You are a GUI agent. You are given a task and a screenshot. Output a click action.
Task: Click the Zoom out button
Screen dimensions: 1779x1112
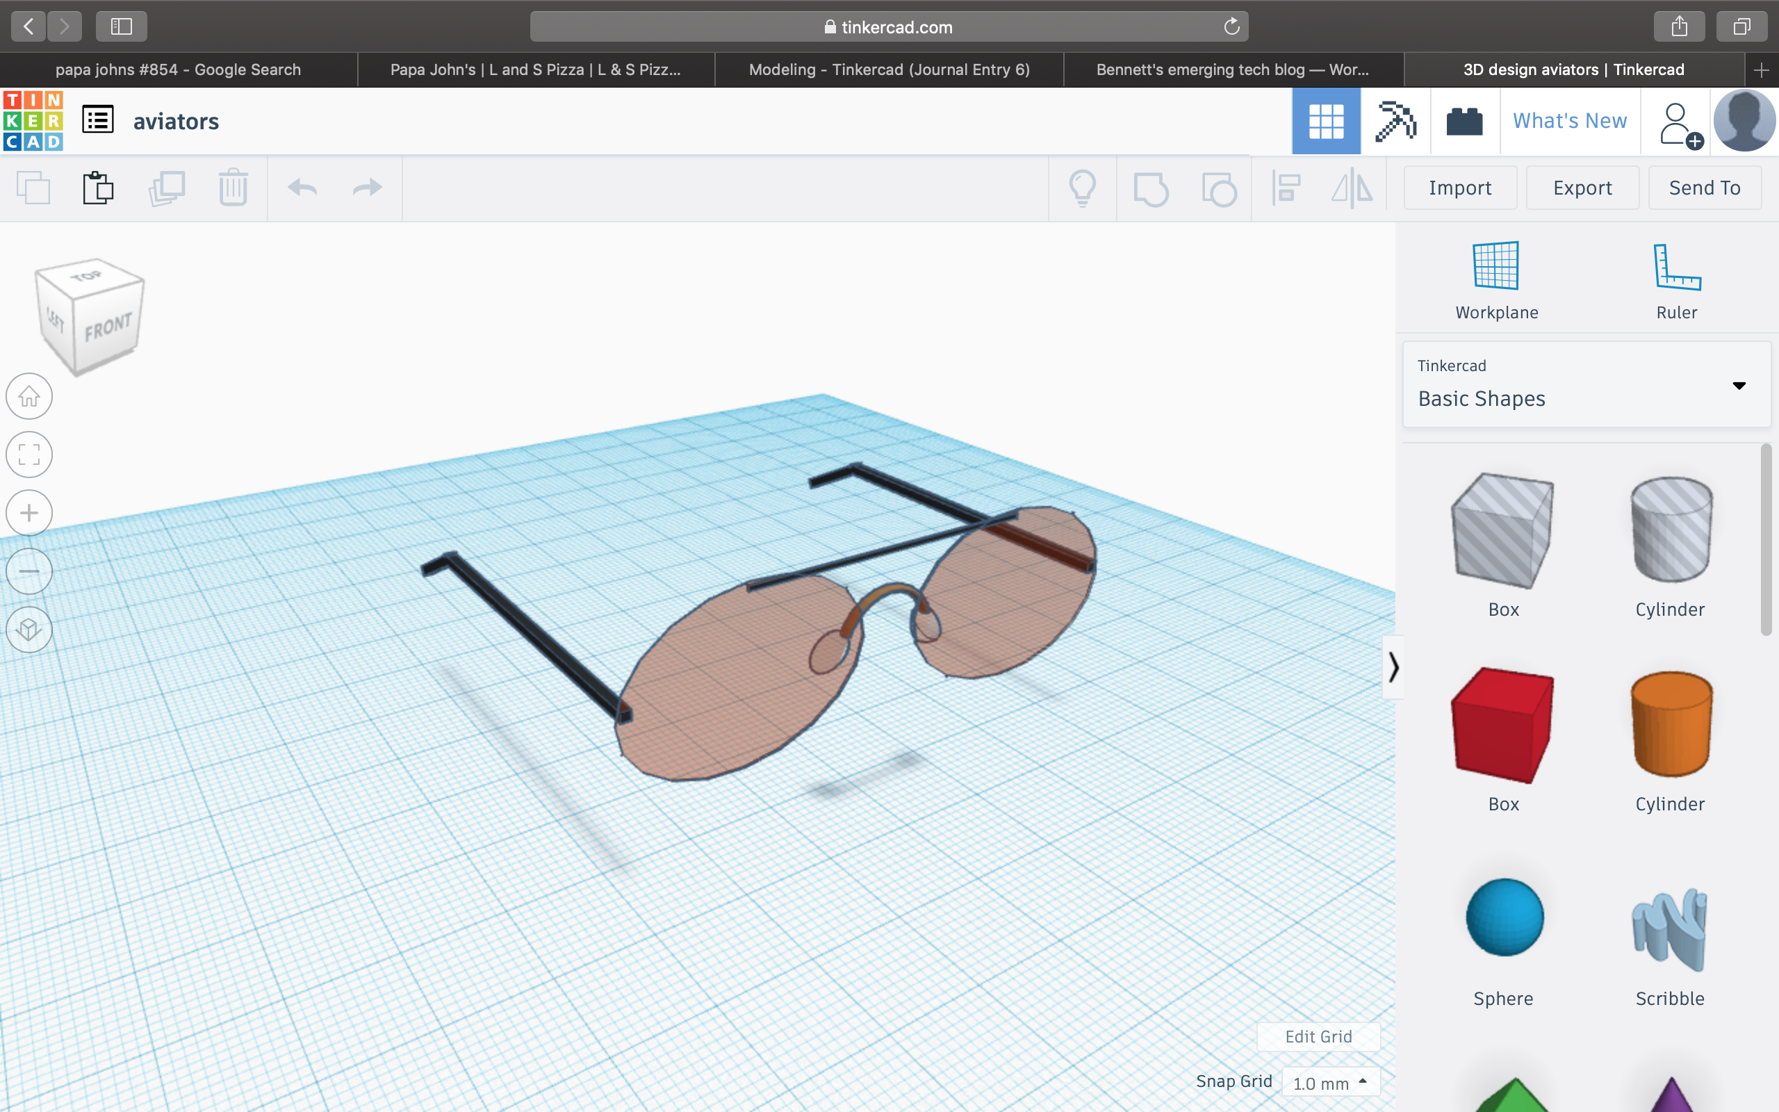29,571
